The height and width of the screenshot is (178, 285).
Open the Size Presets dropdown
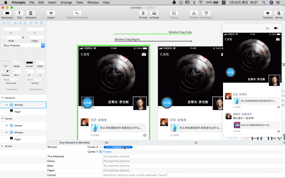point(23,46)
